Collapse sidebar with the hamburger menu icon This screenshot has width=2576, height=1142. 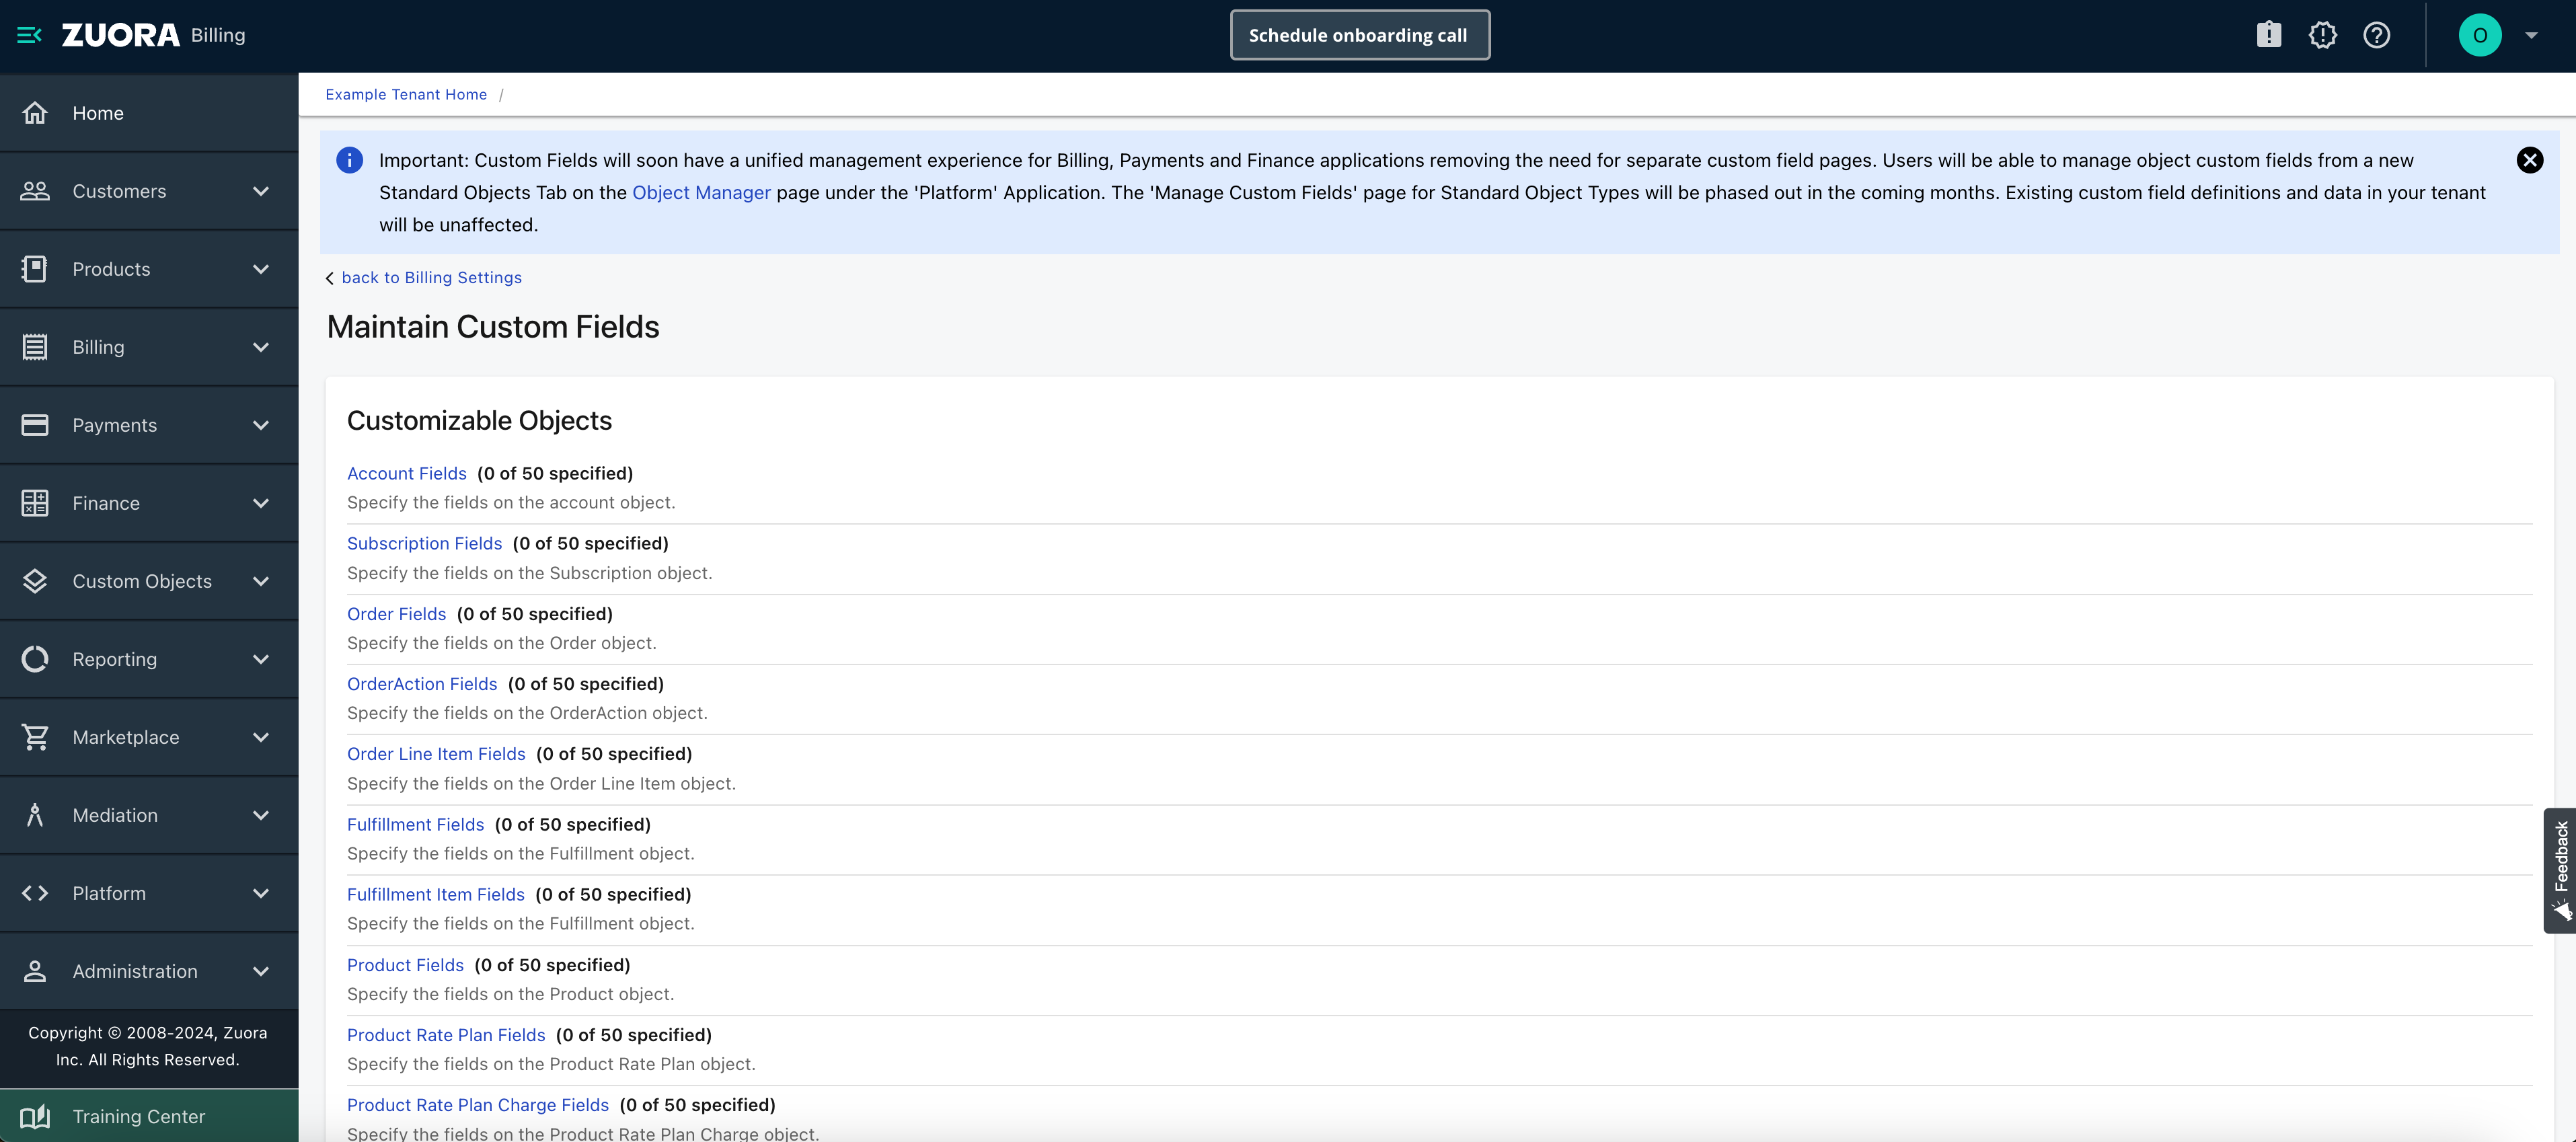[29, 35]
